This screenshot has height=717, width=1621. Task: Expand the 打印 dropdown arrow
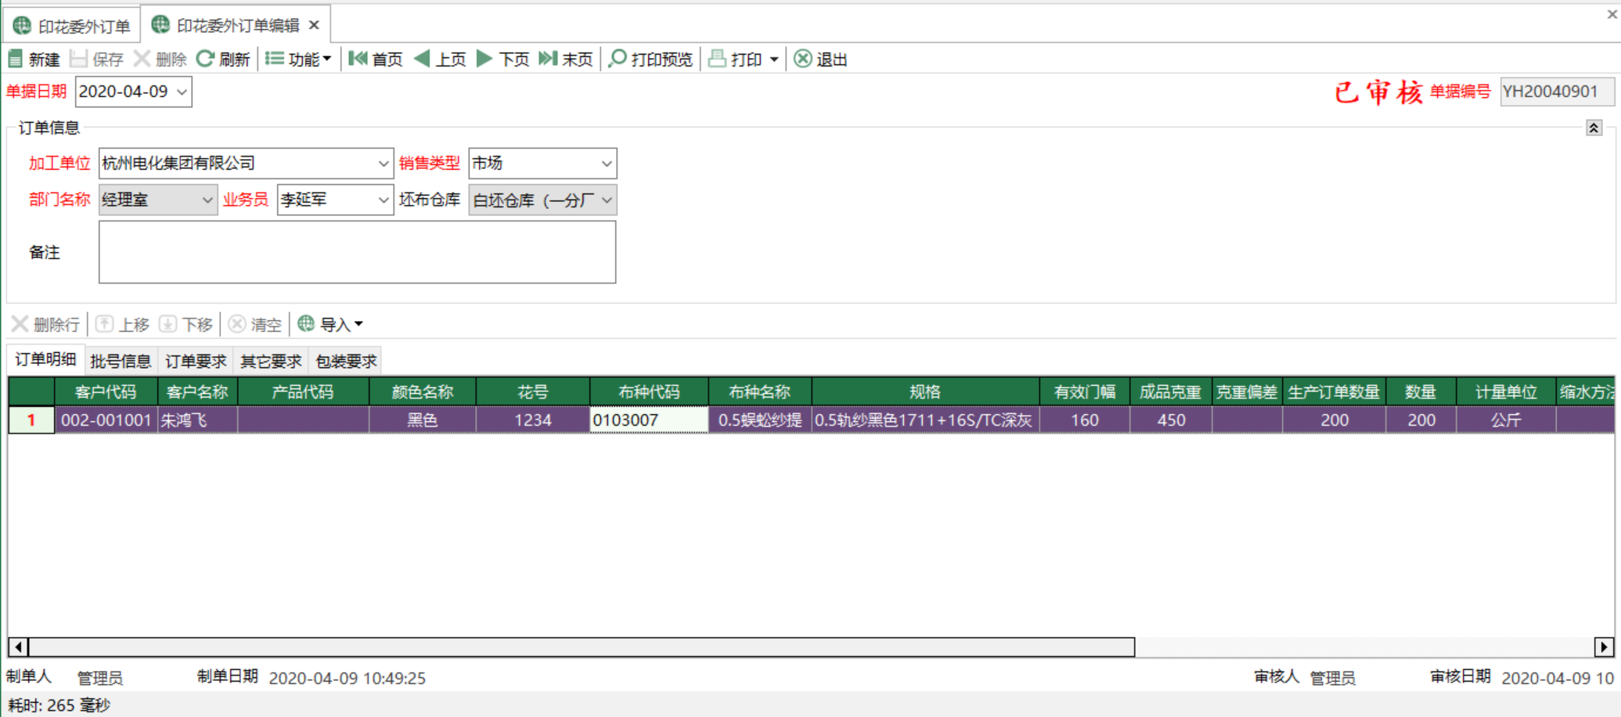pos(774,59)
